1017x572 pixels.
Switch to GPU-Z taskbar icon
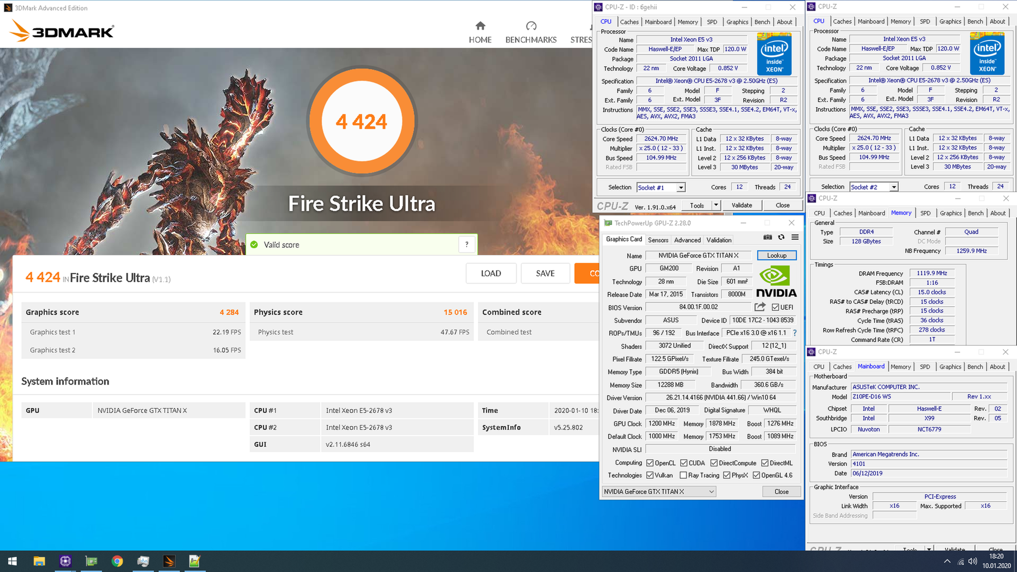(x=91, y=561)
